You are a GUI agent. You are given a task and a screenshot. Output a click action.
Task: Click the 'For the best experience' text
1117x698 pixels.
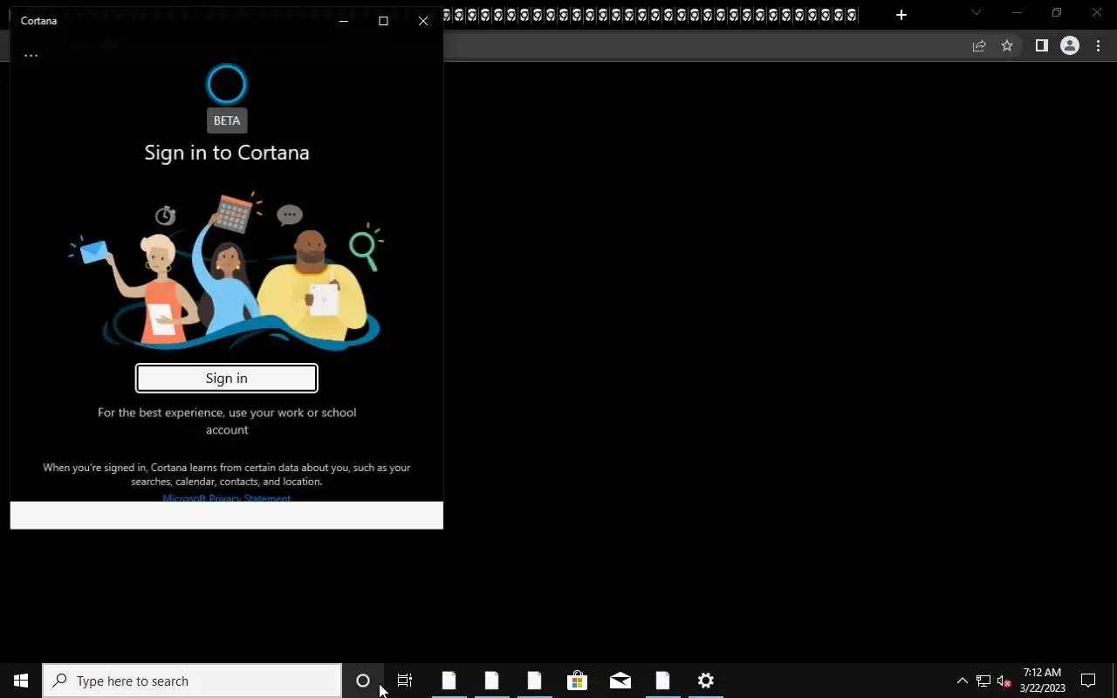(227, 421)
